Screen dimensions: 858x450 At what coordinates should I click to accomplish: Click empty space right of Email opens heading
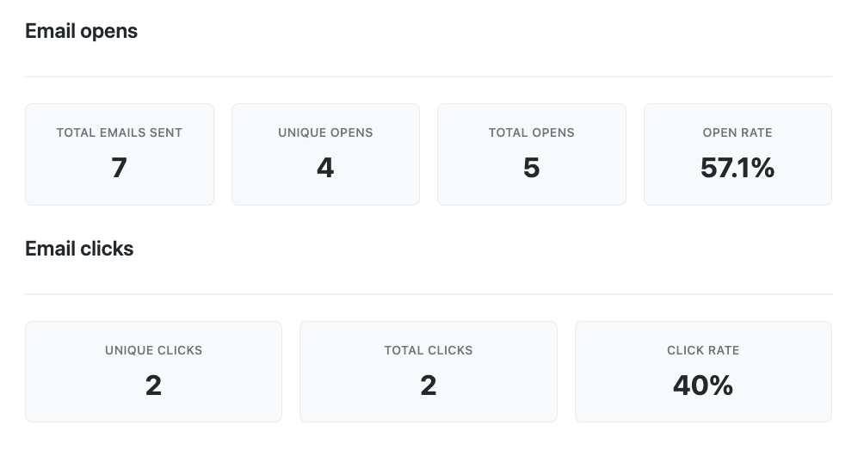tap(482, 31)
